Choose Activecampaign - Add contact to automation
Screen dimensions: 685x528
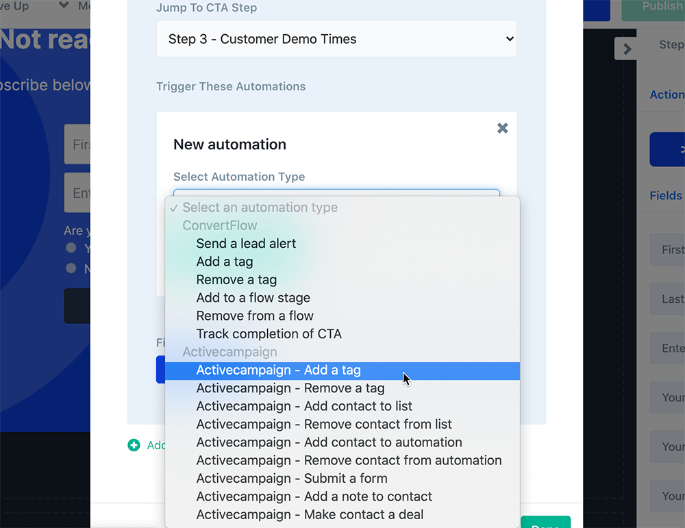(x=342, y=442)
